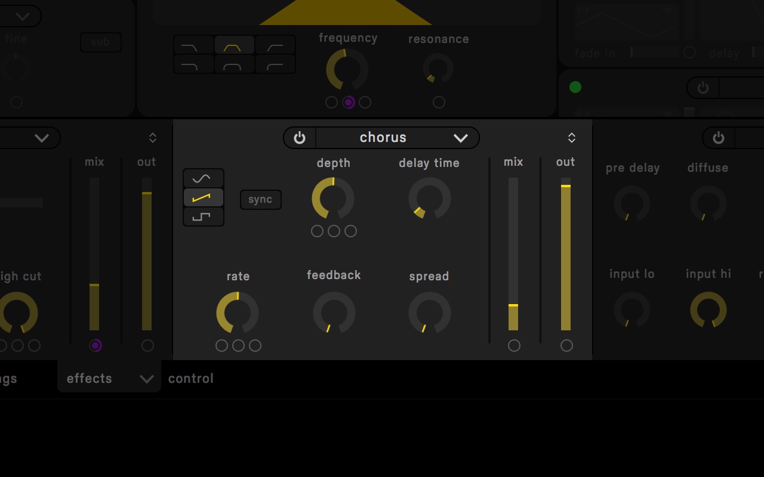
Task: Click modulation slot under chorus out
Action: [x=566, y=345]
